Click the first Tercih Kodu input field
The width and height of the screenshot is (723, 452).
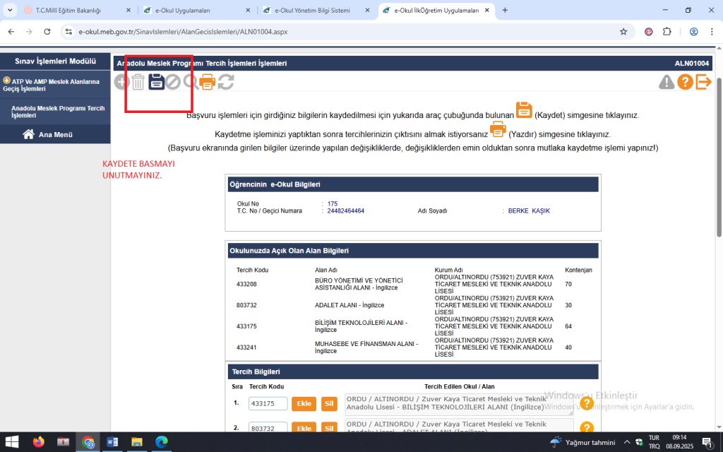coord(268,403)
